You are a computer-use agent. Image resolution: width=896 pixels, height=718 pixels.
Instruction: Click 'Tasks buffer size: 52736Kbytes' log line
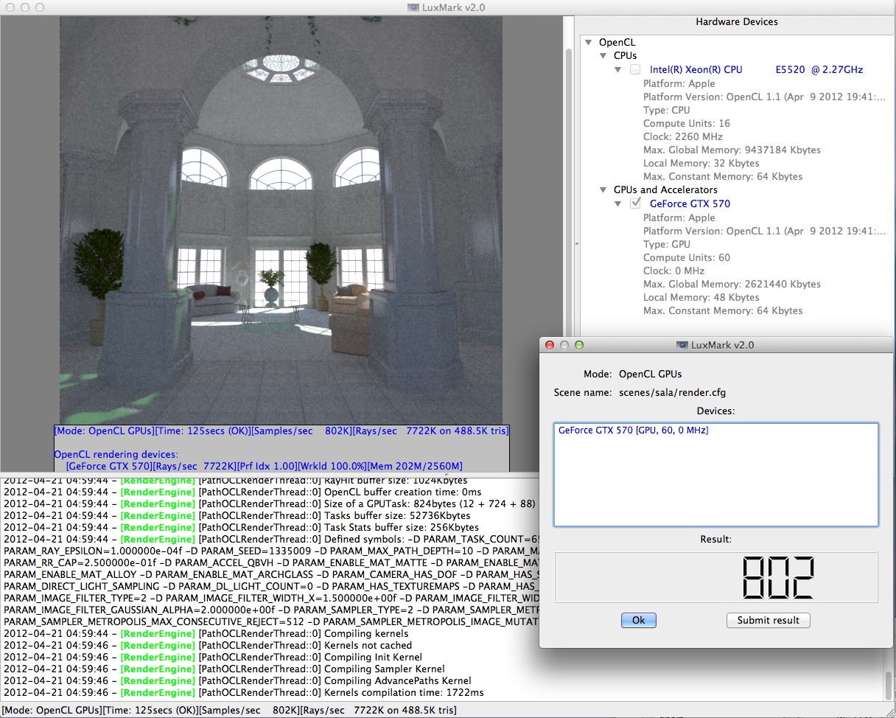237,515
